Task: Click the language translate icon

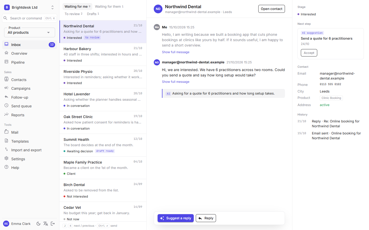Action: coord(46,224)
